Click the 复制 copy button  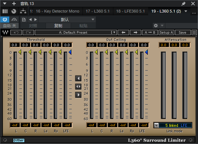58,26
